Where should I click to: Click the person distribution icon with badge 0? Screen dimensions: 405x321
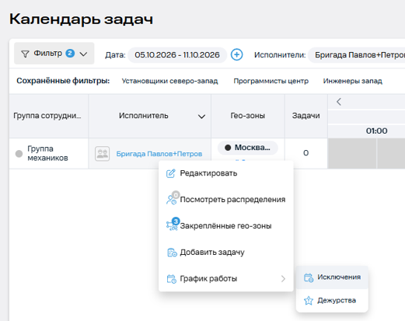pyautogui.click(x=172, y=199)
